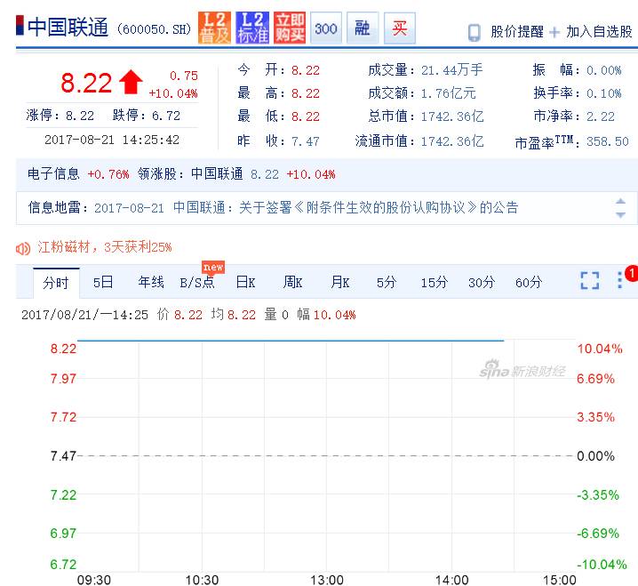Click the 总市值 1742.36亿 value
Viewport: 638px width, 586px height.
pyautogui.click(x=452, y=116)
